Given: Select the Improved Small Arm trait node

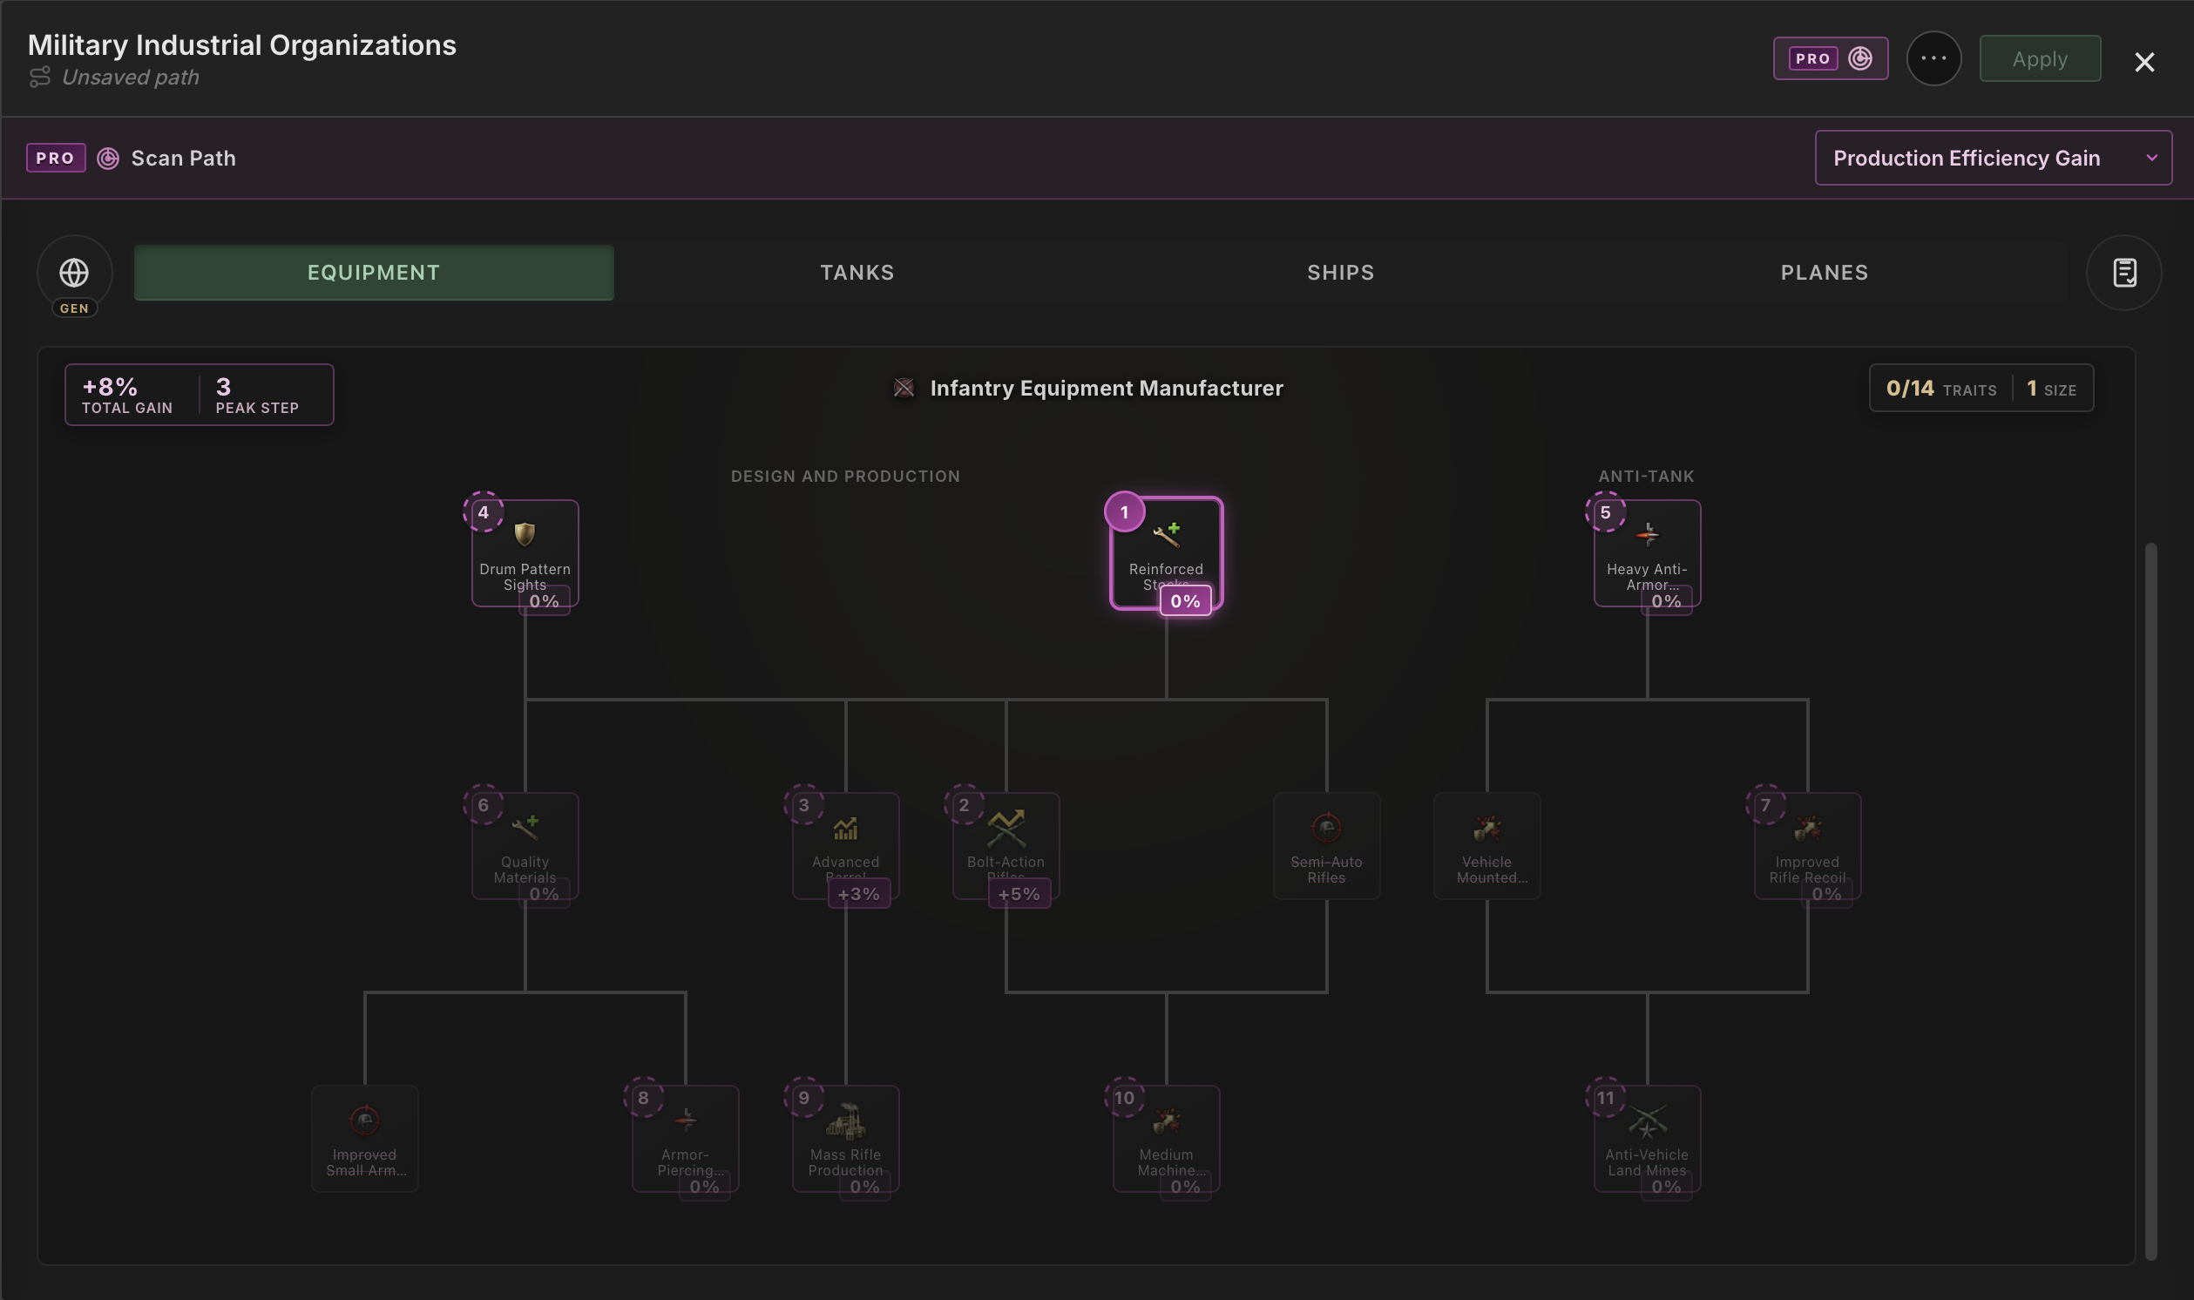Looking at the screenshot, I should [364, 1138].
